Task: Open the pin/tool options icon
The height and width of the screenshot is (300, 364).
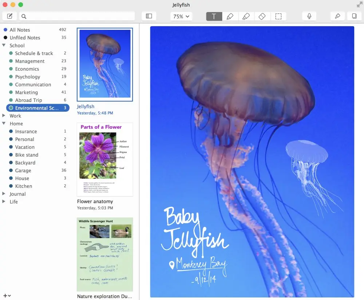Action: click(337, 16)
